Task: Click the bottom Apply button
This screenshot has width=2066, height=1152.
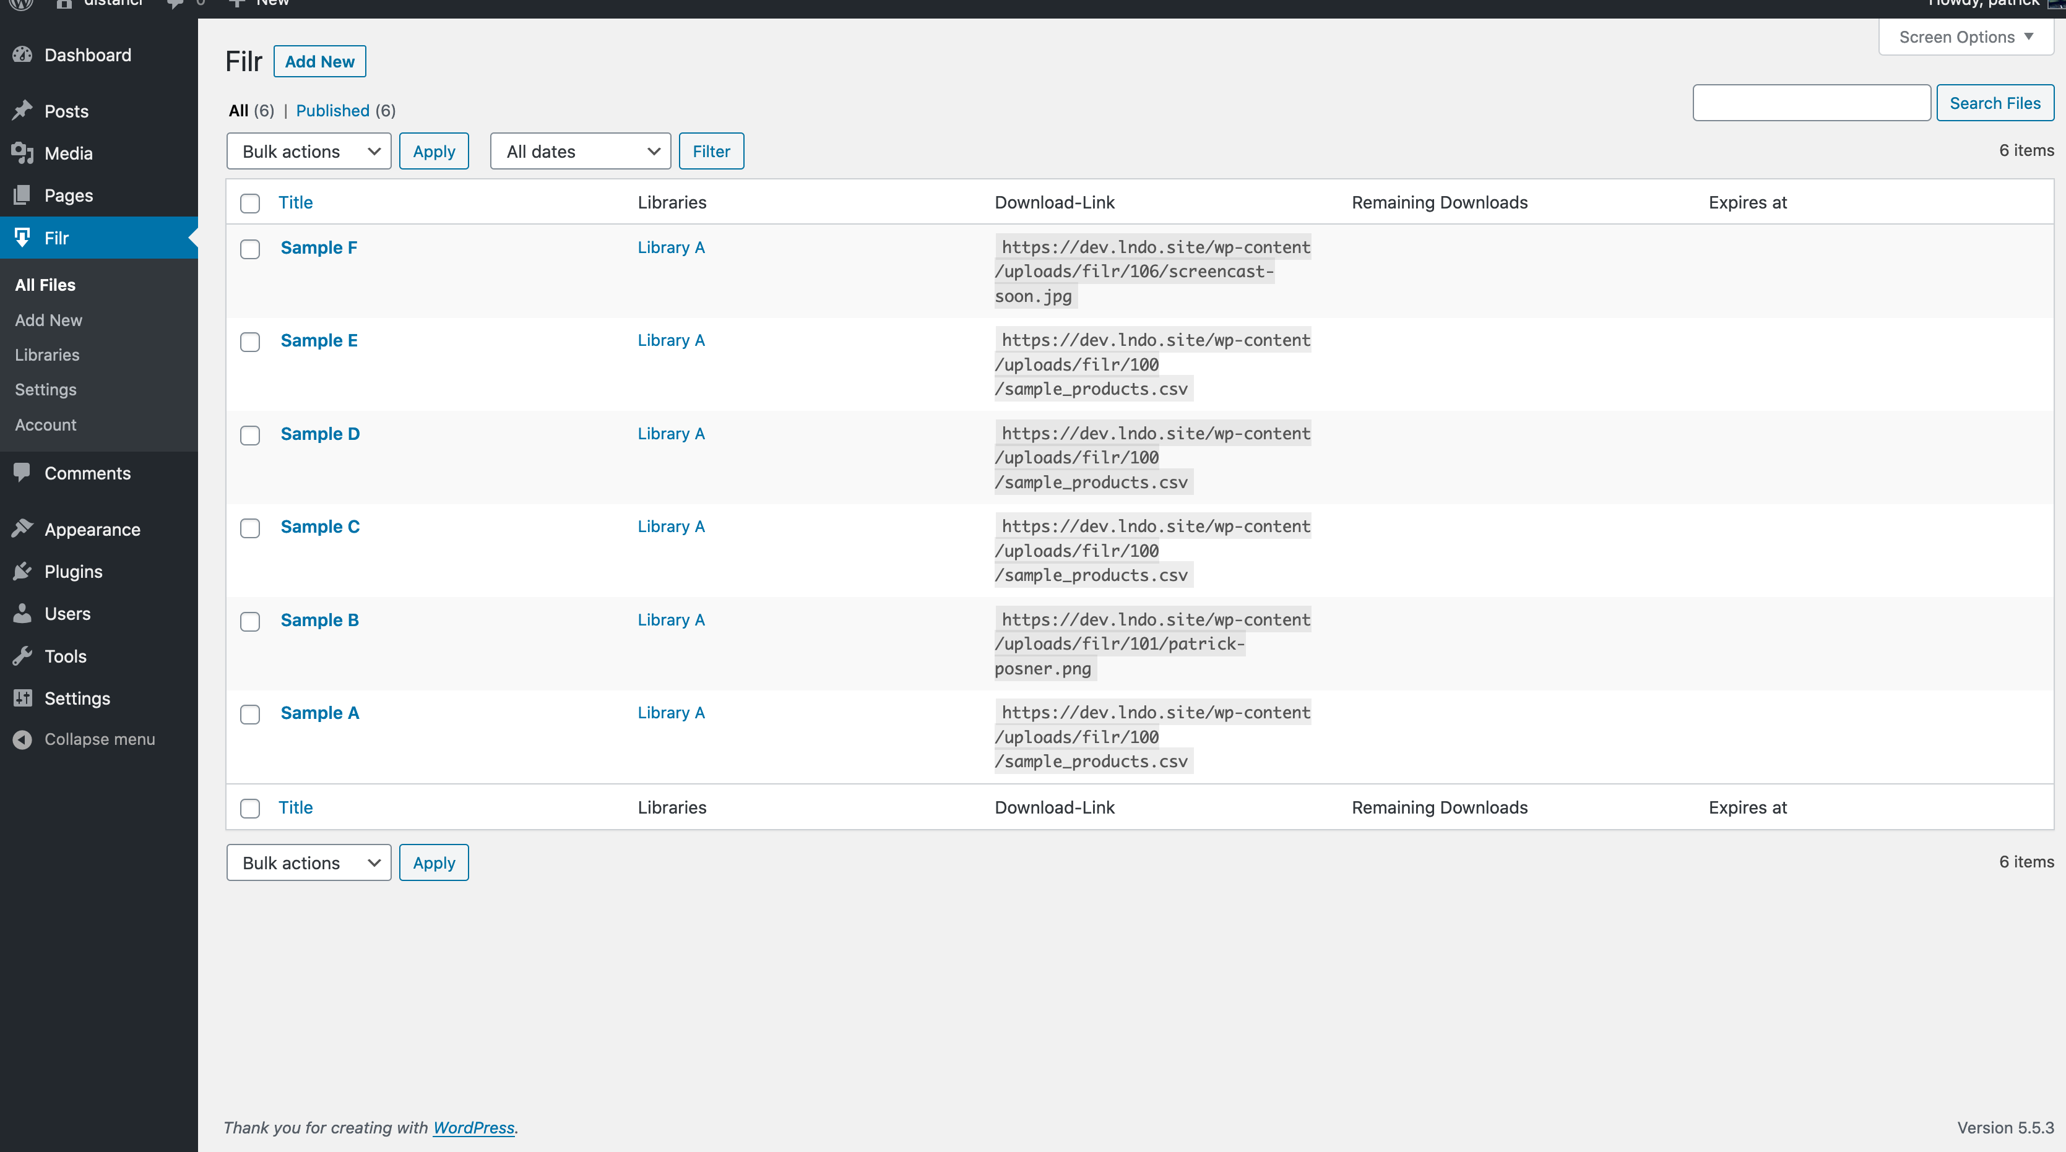Action: click(x=434, y=862)
